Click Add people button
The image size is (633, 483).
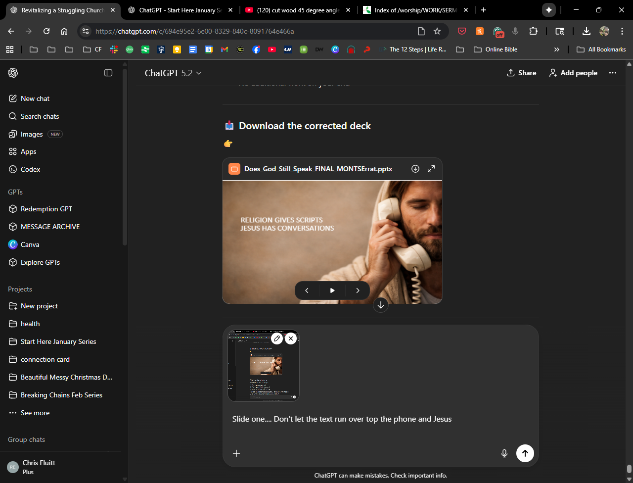click(573, 73)
